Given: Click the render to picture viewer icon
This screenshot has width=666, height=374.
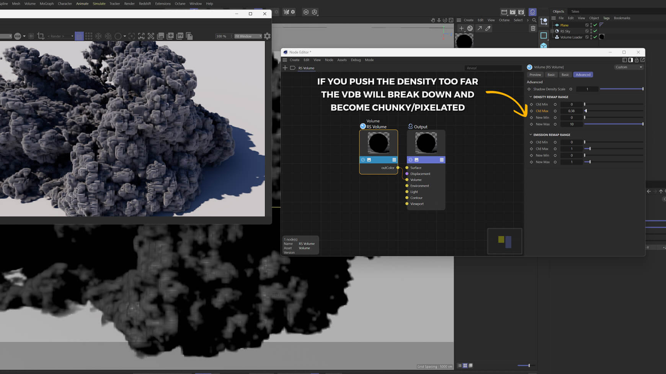Looking at the screenshot, I should (513, 12).
